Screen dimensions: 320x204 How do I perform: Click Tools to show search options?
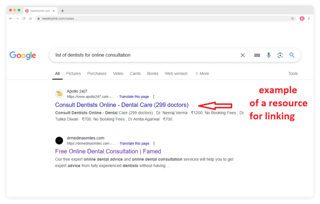coord(293,74)
